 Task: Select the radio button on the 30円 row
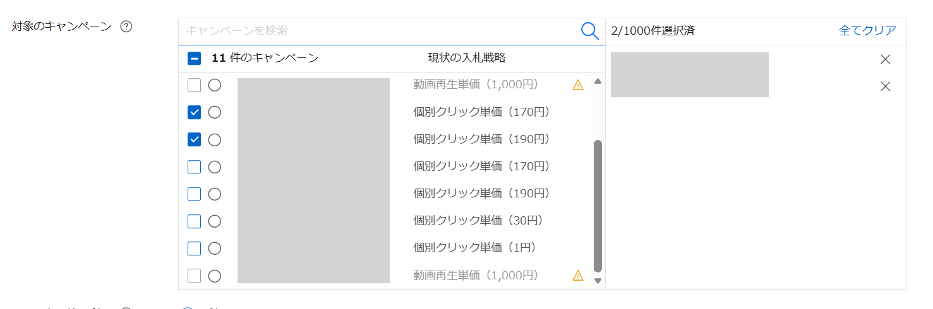[x=215, y=221]
